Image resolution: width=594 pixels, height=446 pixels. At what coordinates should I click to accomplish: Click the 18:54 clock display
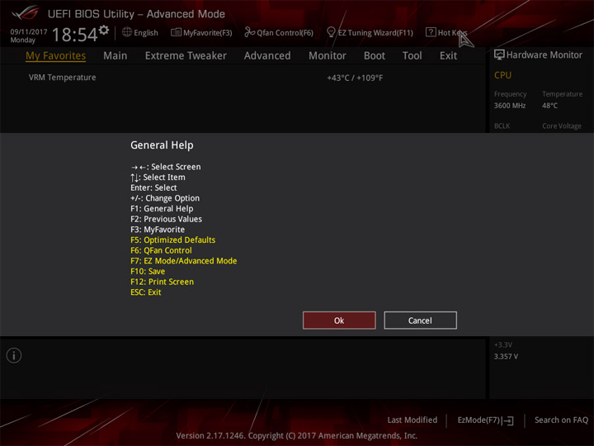click(74, 35)
